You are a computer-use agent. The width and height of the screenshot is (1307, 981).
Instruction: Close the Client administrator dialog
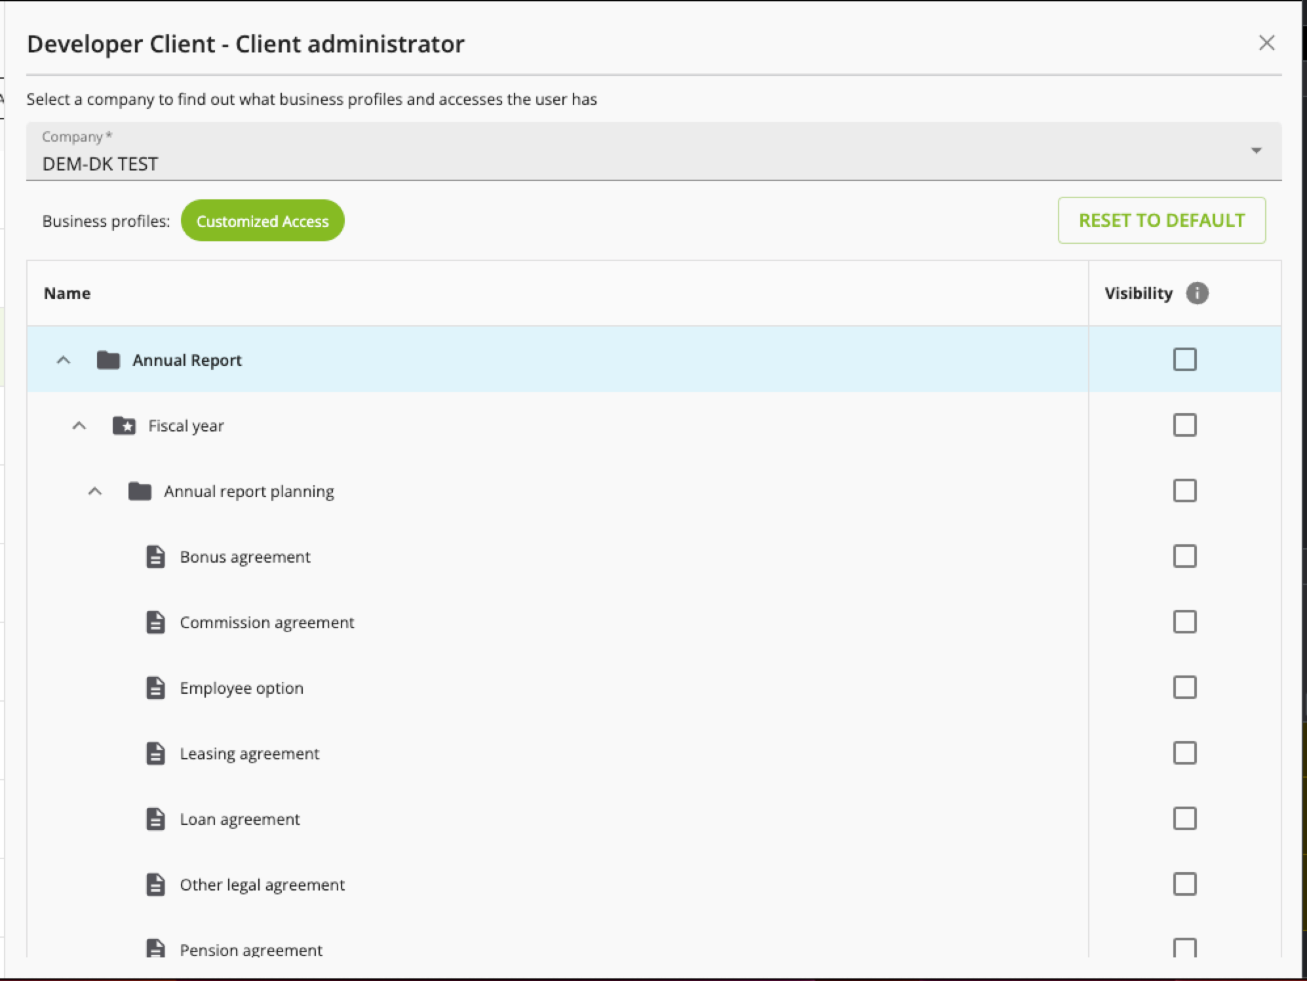coord(1267,43)
